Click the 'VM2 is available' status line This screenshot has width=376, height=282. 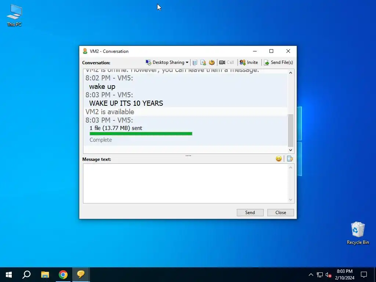[x=110, y=112]
